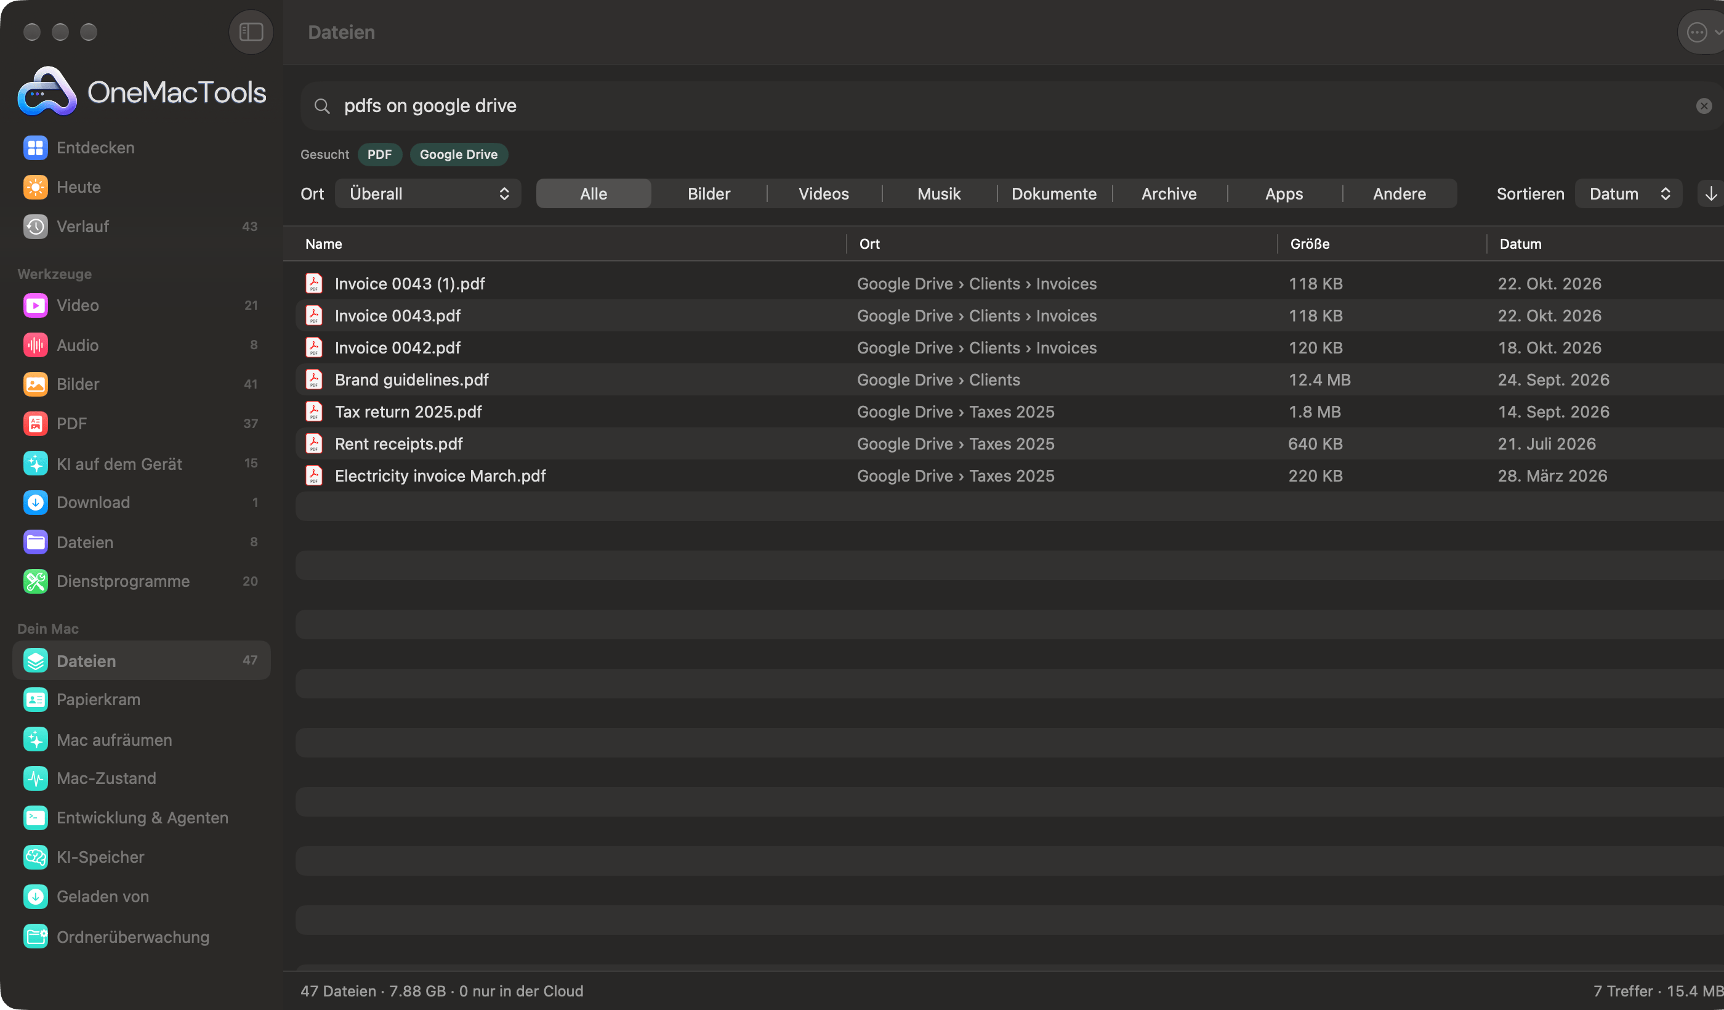Screen dimensions: 1724x1010
Task: Open Mac aufräumen in the sidebar
Action: [x=142, y=740]
